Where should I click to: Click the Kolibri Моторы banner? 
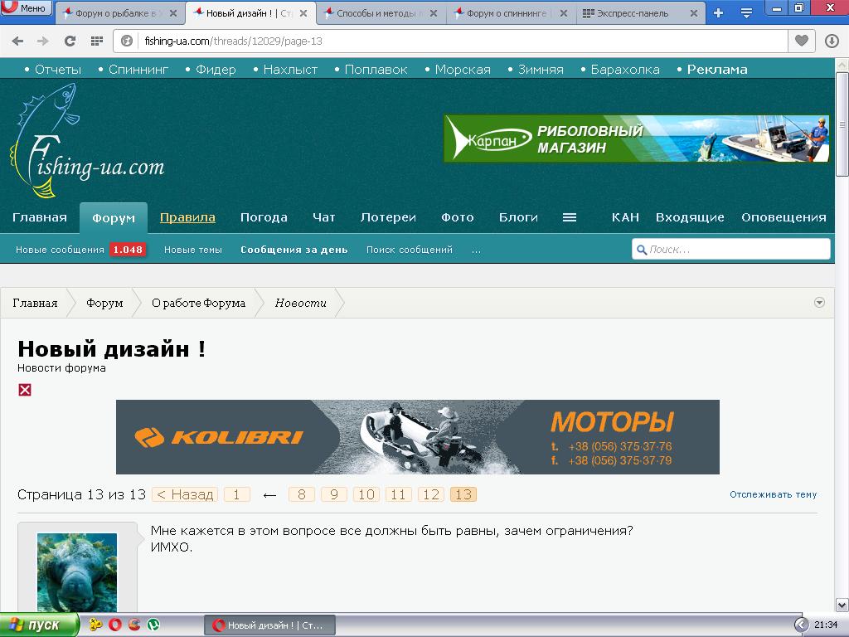[417, 437]
